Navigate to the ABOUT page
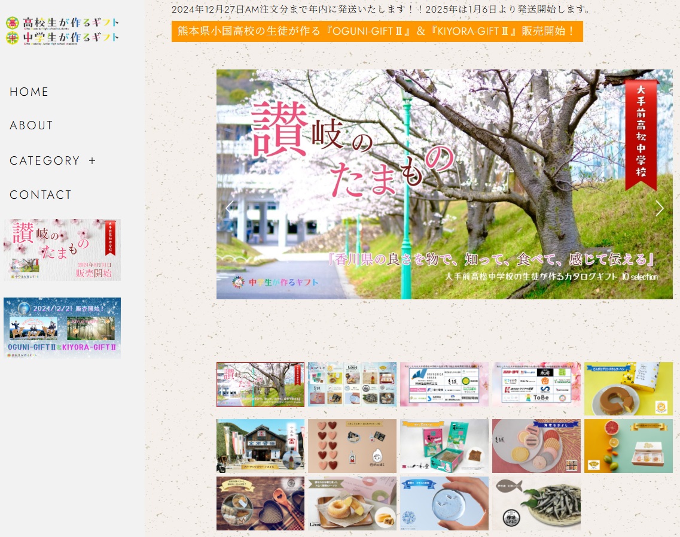The height and width of the screenshot is (537, 680). click(x=31, y=126)
